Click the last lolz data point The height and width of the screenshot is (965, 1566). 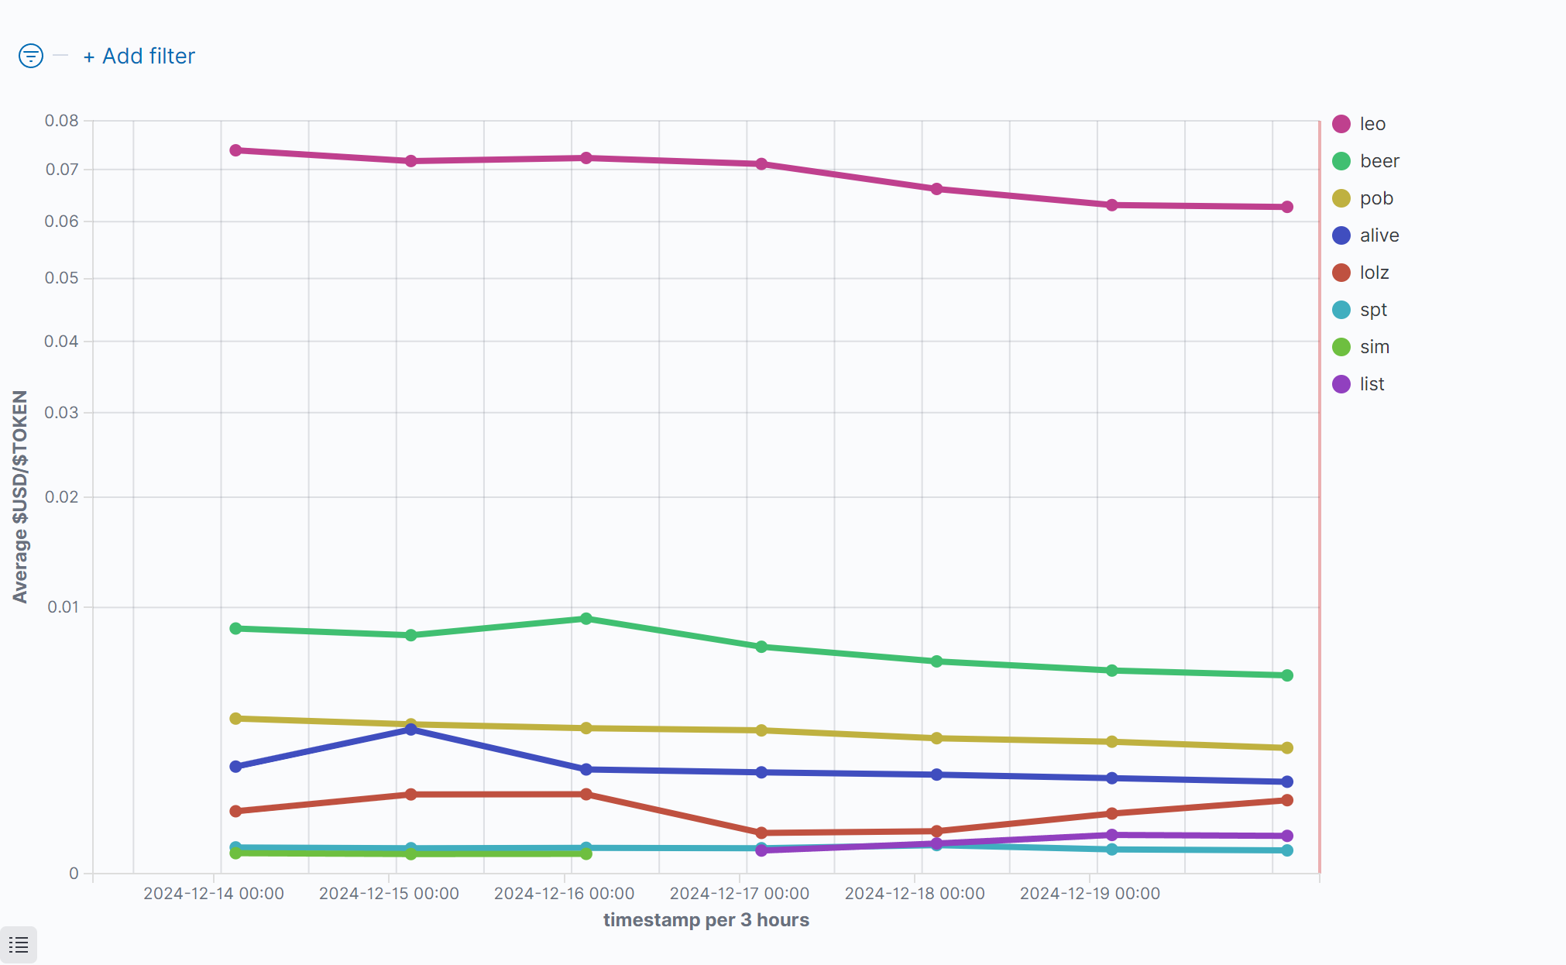[x=1287, y=800]
